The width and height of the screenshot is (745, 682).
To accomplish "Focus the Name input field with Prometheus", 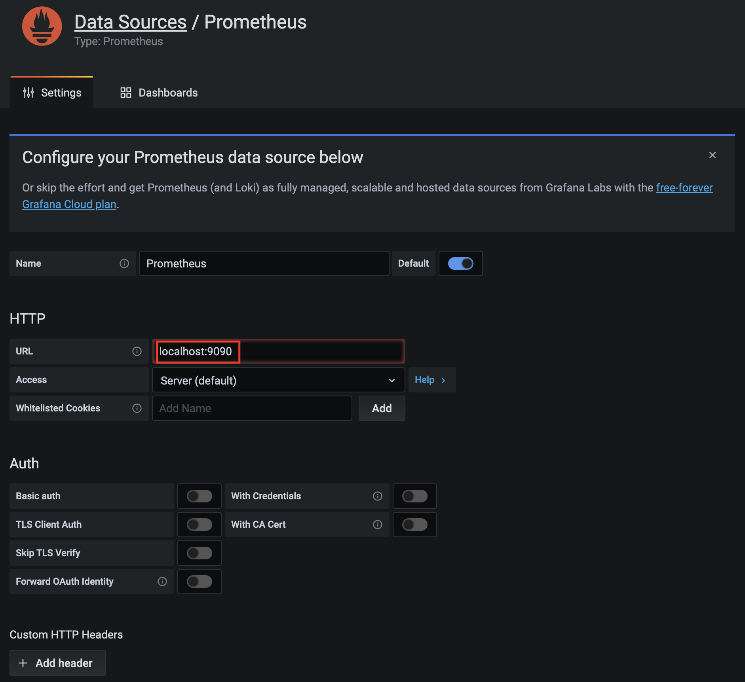I will click(264, 263).
